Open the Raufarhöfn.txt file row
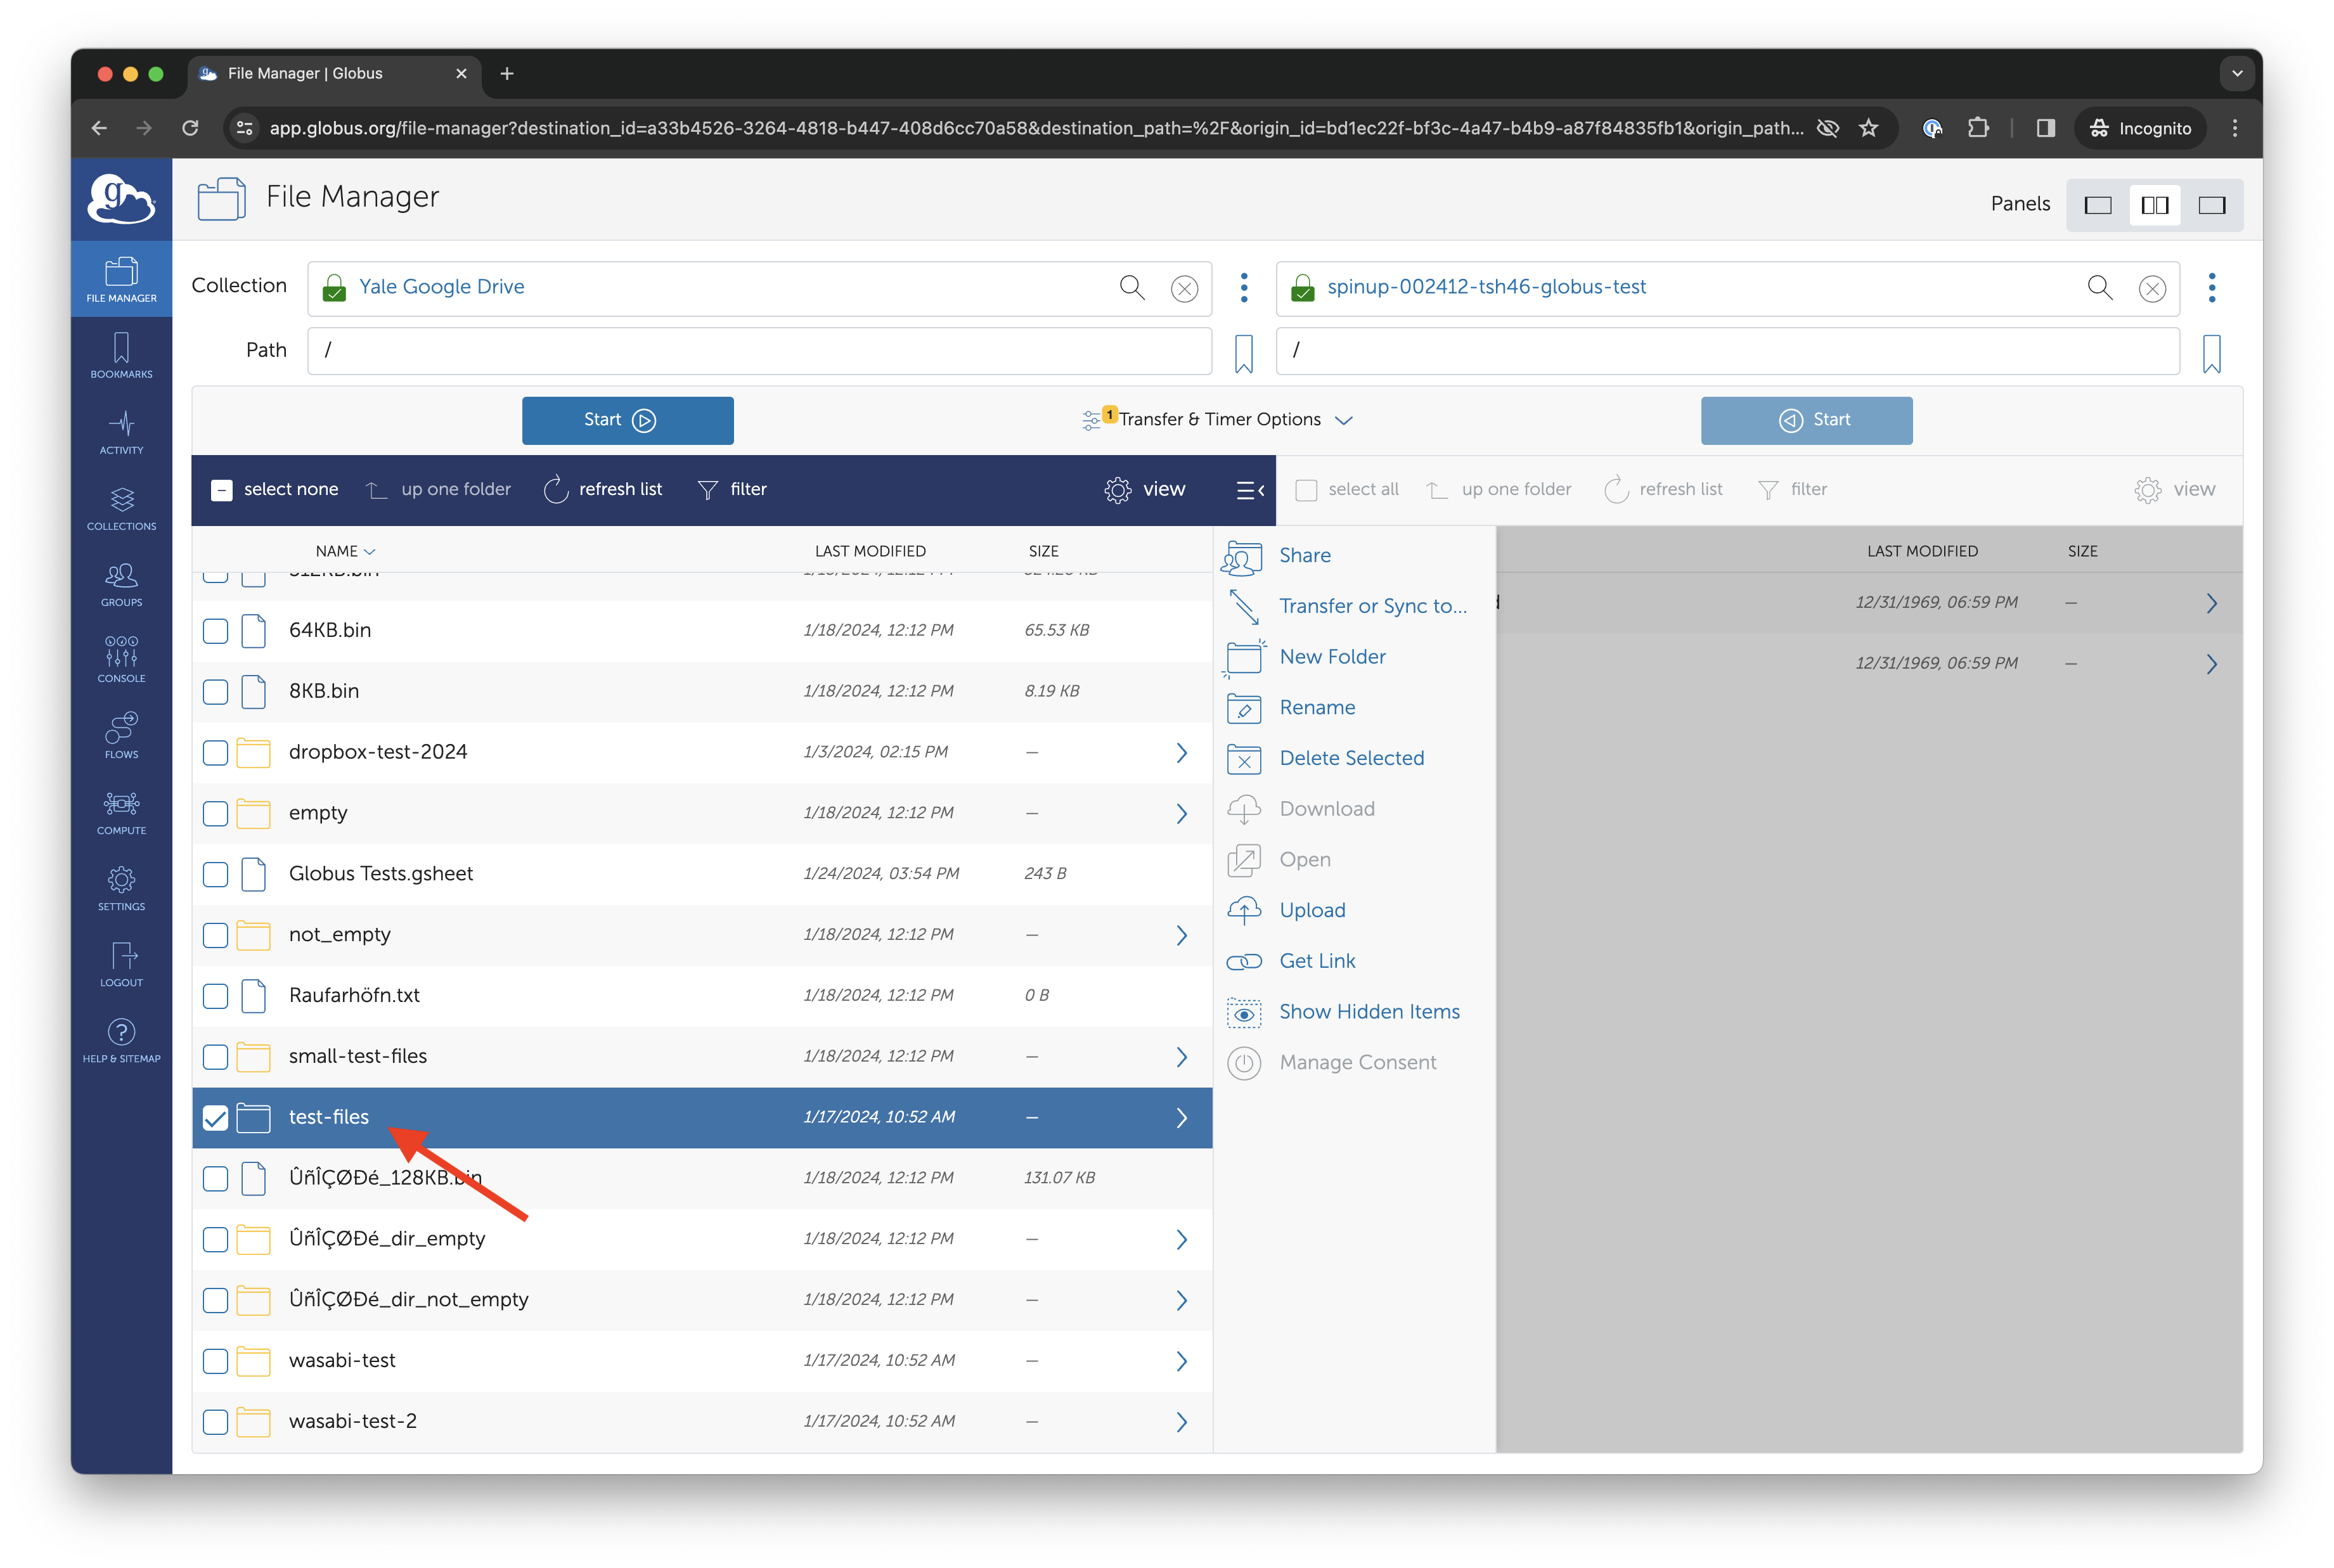 coord(701,996)
